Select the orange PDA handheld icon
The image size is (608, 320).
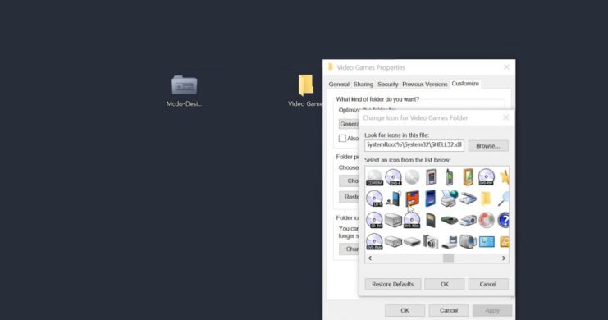click(x=468, y=177)
